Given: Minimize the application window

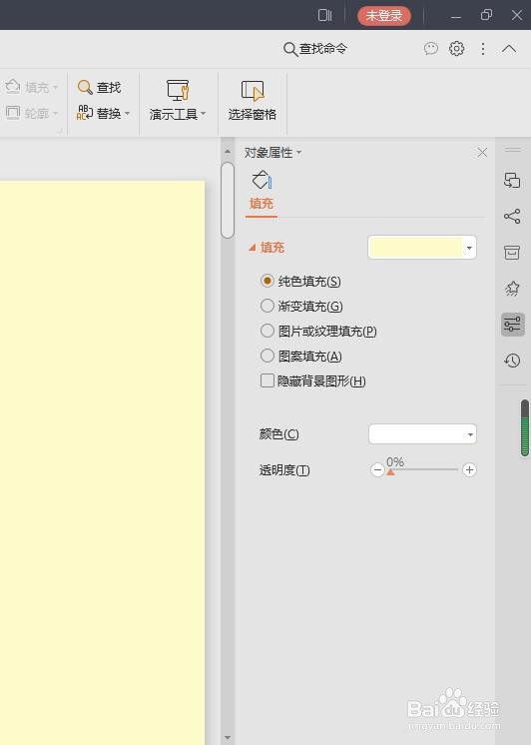Looking at the screenshot, I should 456,17.
